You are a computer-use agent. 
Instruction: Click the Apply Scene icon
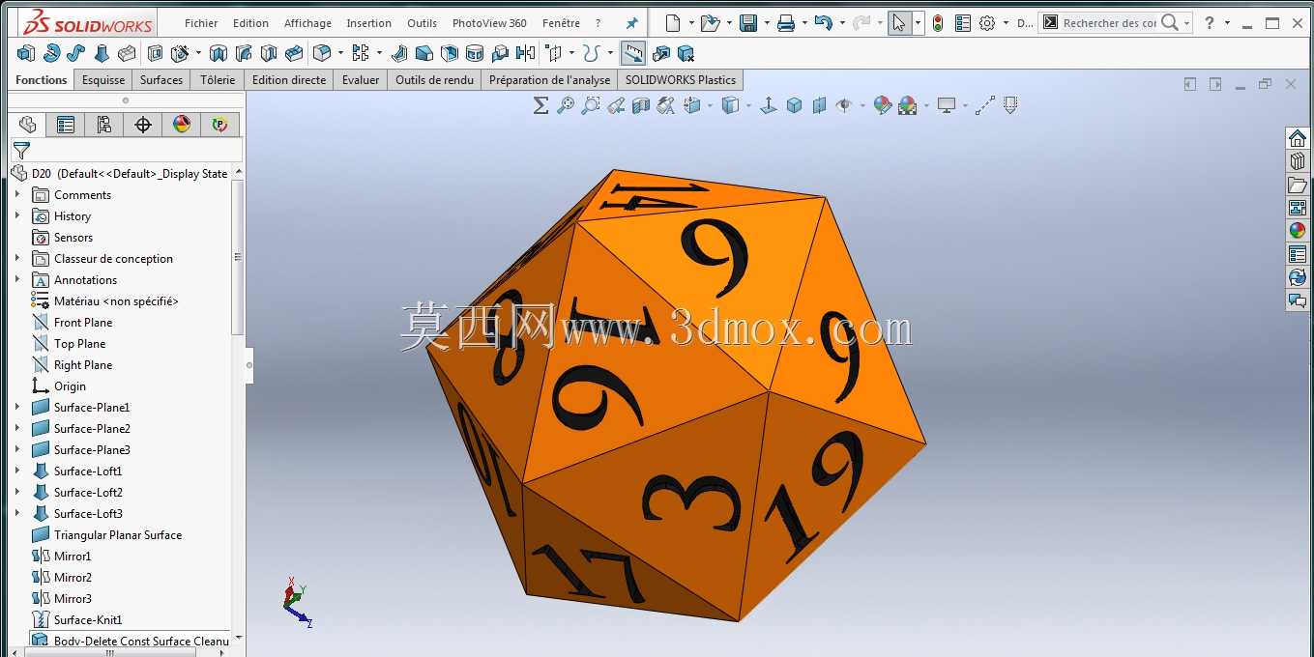(907, 105)
